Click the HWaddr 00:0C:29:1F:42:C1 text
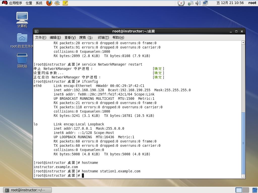This screenshot has width=258, height=193. (x=120, y=86)
